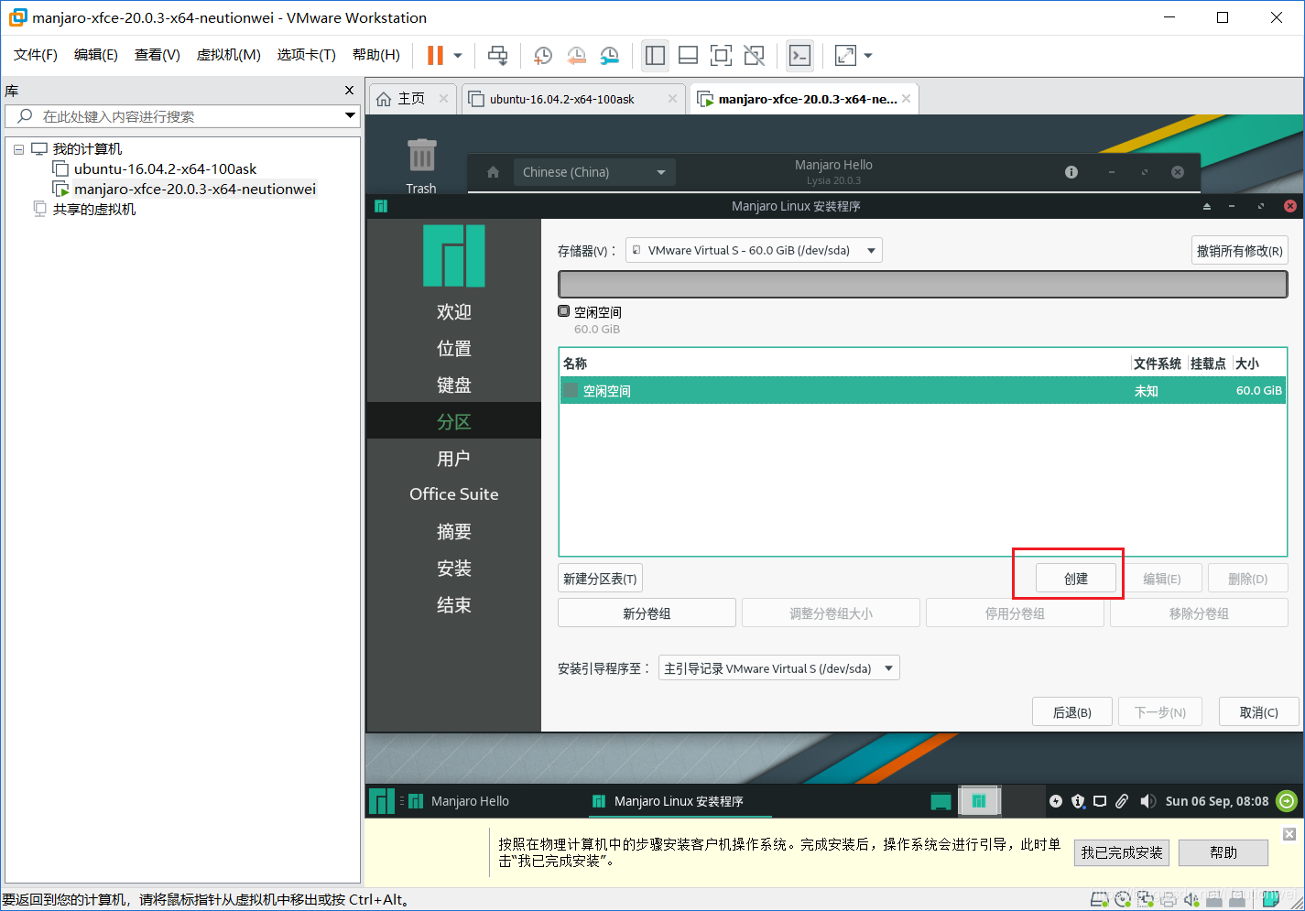Image resolution: width=1305 pixels, height=911 pixels.
Task: Open the snapshot manager
Action: [609, 56]
